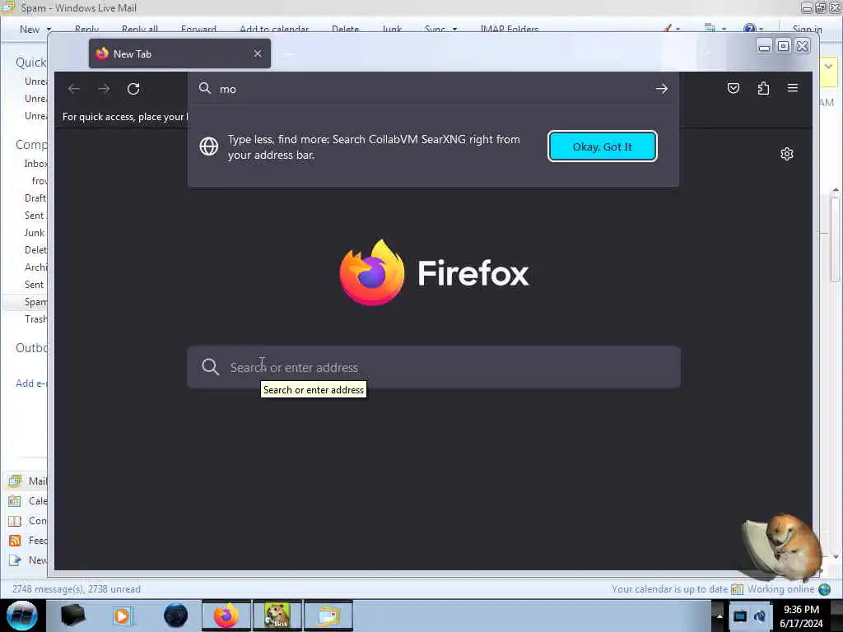Focus the address bar containing 'mo'
Viewport: 843px width, 632px height.
(x=433, y=89)
